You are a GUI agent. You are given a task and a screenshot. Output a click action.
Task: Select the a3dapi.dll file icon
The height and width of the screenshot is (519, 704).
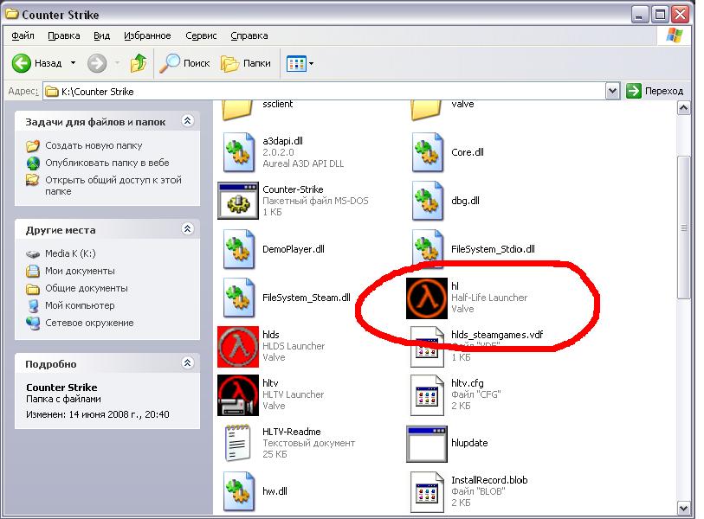click(x=238, y=152)
